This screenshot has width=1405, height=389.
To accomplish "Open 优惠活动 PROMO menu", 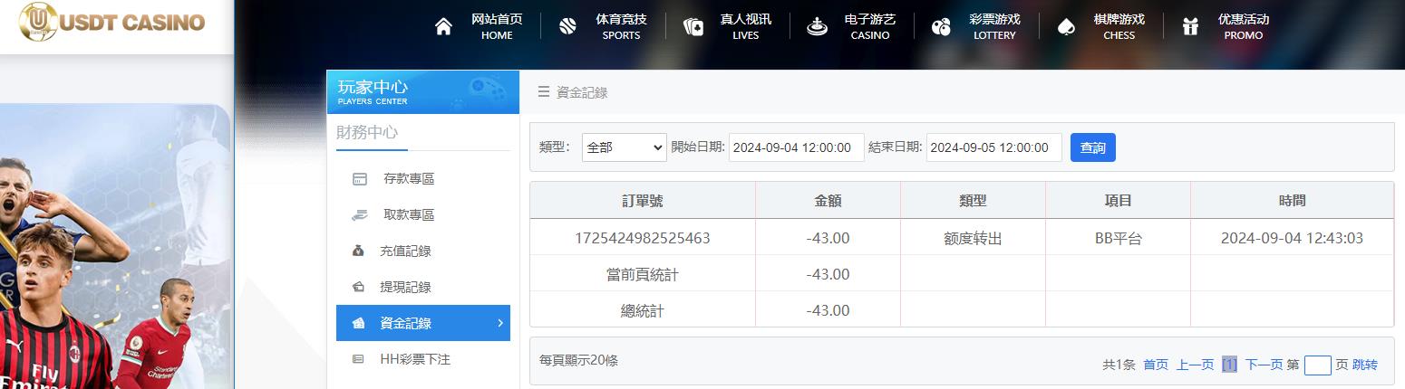I will click(x=1244, y=27).
